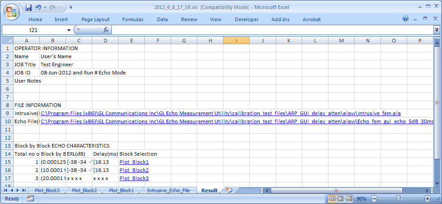Screen dimensions: 442x204
Task: Switch to the Formulas tab
Action: click(x=133, y=19)
